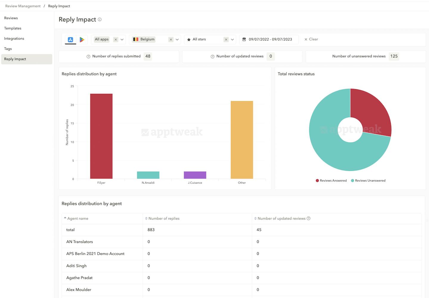Click help icon in updated reviews column header

coord(309,218)
